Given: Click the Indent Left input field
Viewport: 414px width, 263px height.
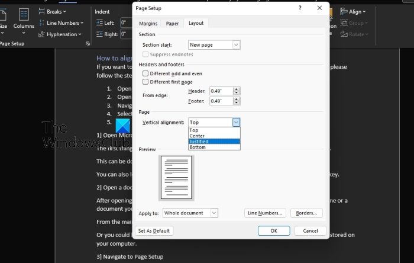Looking at the screenshot, I should (x=126, y=23).
